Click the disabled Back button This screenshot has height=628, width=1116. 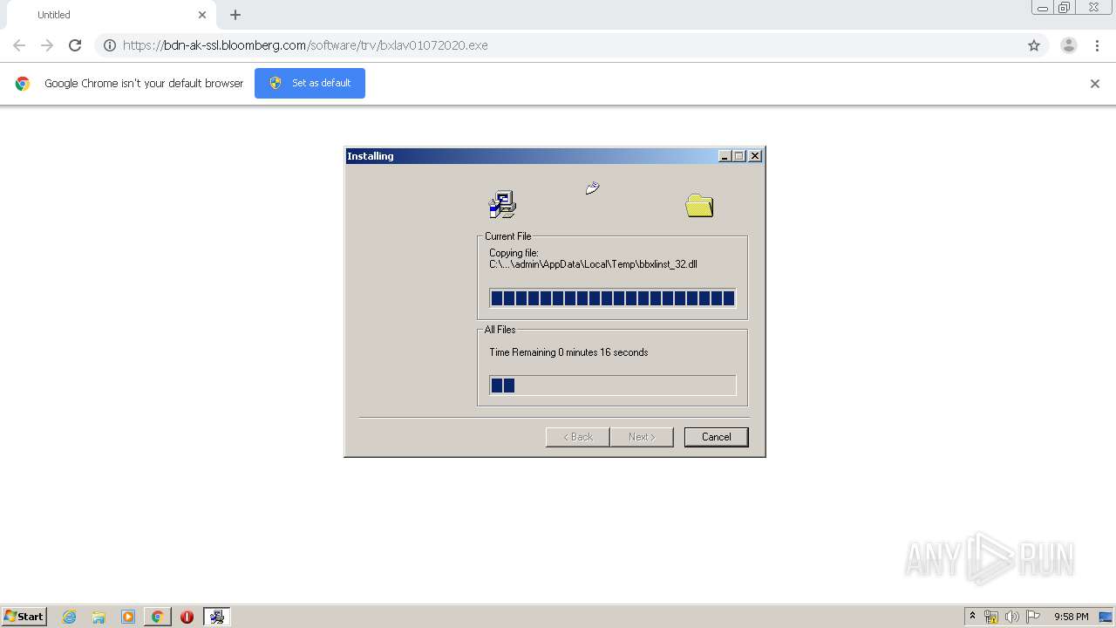click(577, 437)
